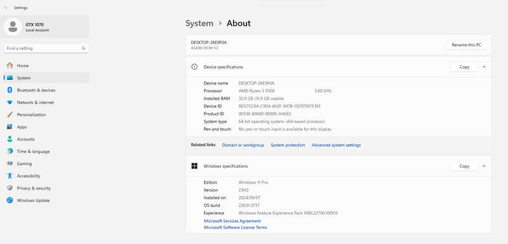Click the info icon beside Device specifications
508x244 pixels.
click(194, 67)
